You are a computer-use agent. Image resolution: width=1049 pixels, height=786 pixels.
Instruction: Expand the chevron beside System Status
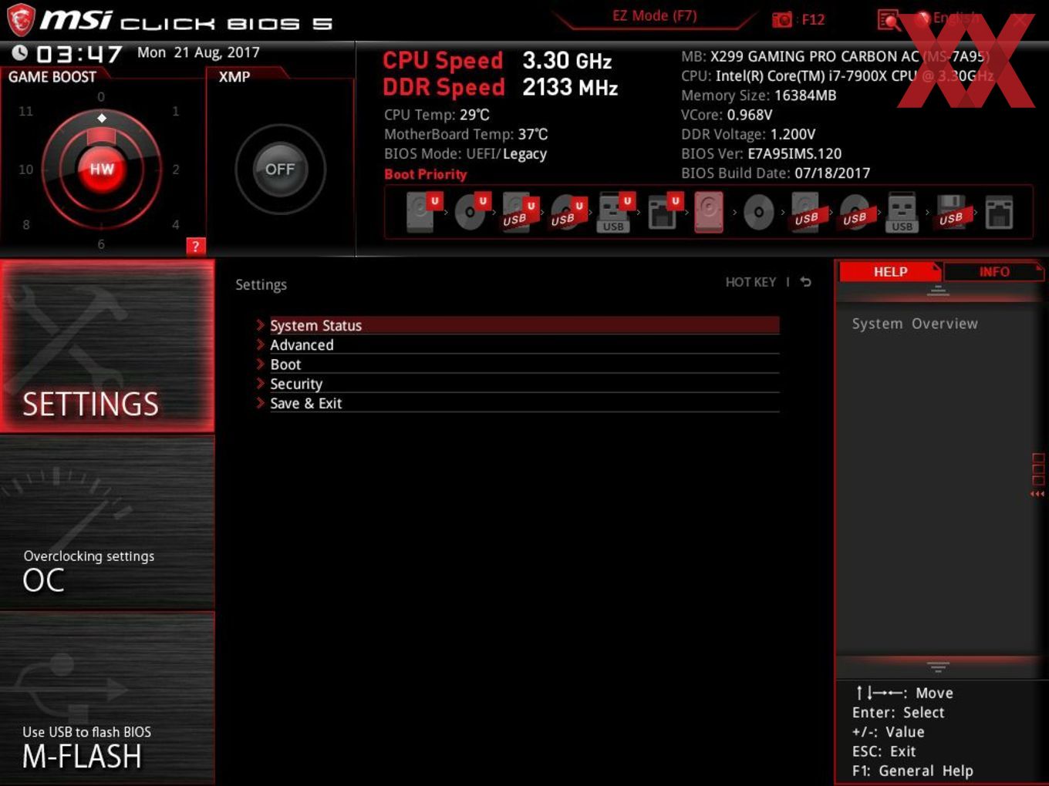pyautogui.click(x=261, y=325)
